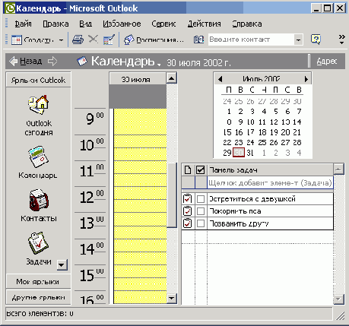Open the Контакты shortcut icon

(39, 201)
